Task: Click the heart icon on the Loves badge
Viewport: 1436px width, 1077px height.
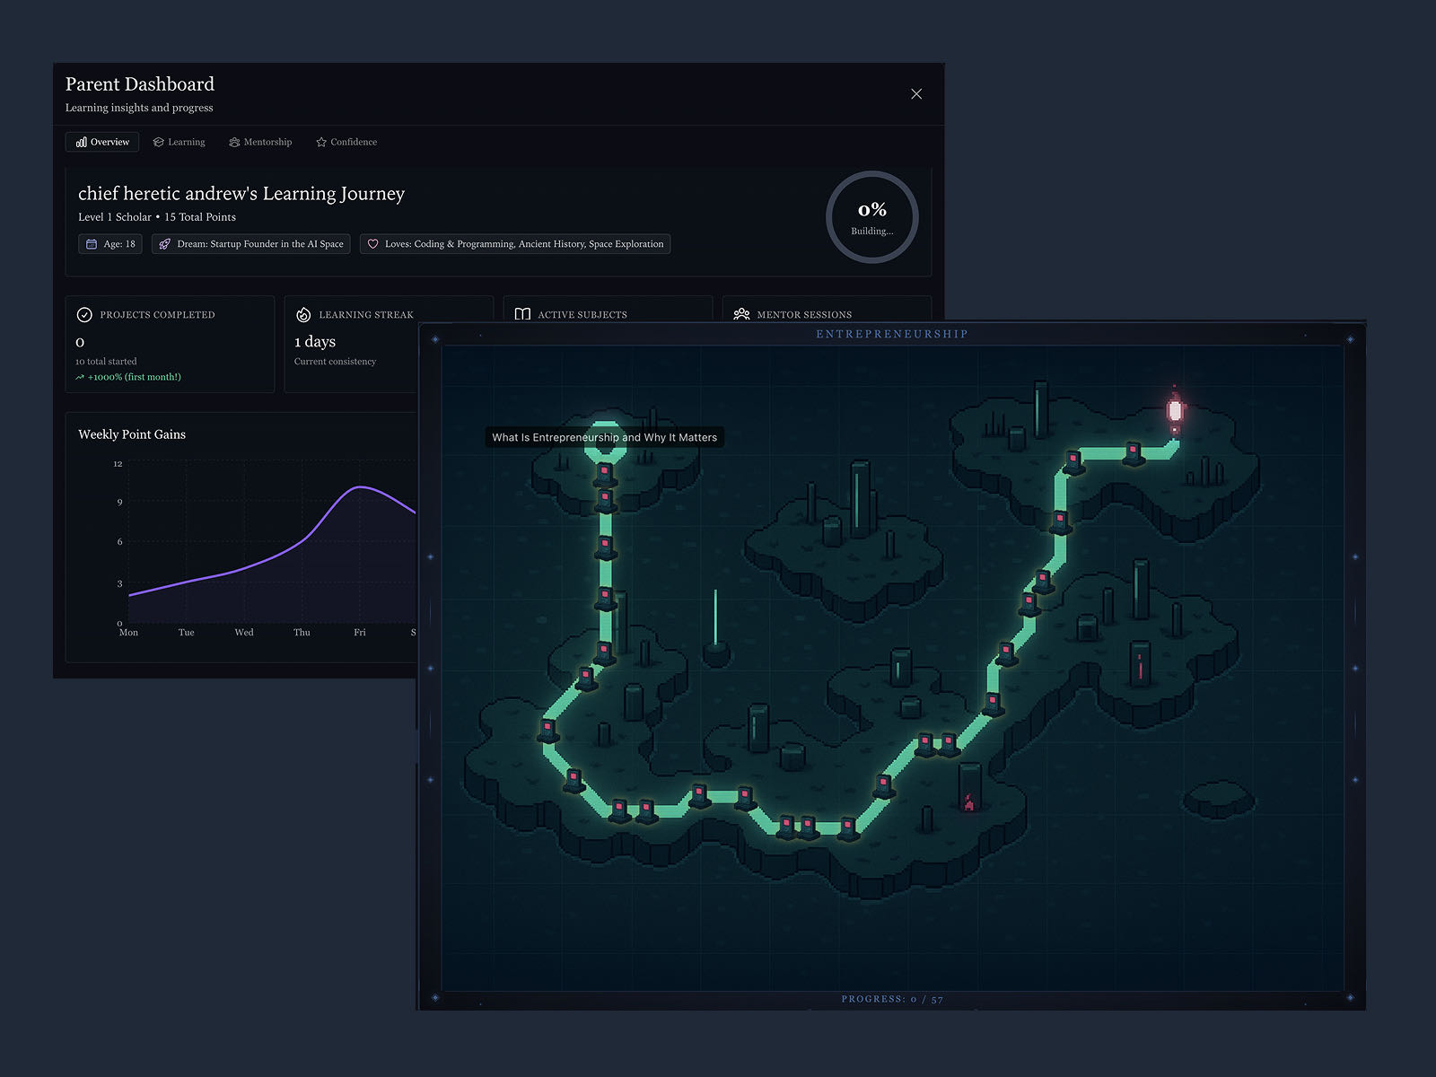Action: [x=373, y=243]
